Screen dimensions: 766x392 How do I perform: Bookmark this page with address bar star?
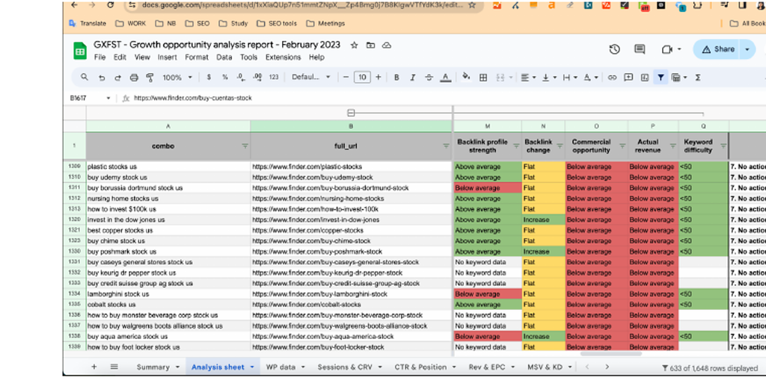pos(472,5)
